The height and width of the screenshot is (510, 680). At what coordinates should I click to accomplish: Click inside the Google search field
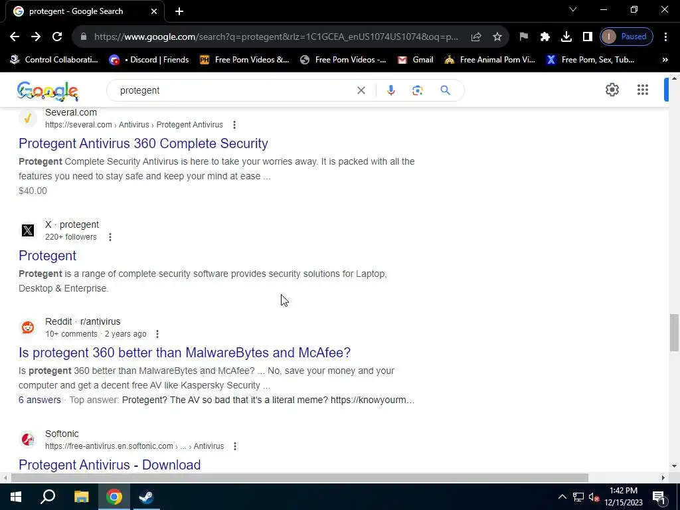point(234,90)
